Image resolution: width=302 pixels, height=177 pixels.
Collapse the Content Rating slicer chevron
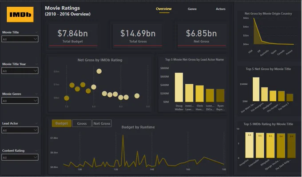(x=36, y=151)
